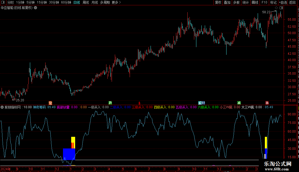Click the green 六级买入 indicator label
299x172 pixels.
(208, 107)
